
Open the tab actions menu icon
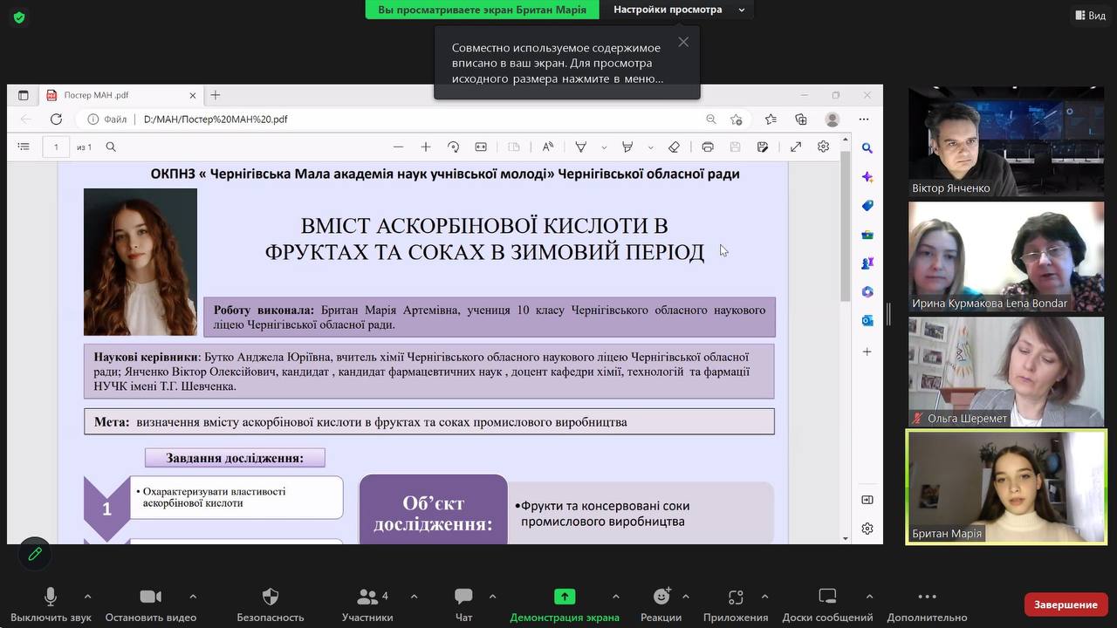pos(24,95)
